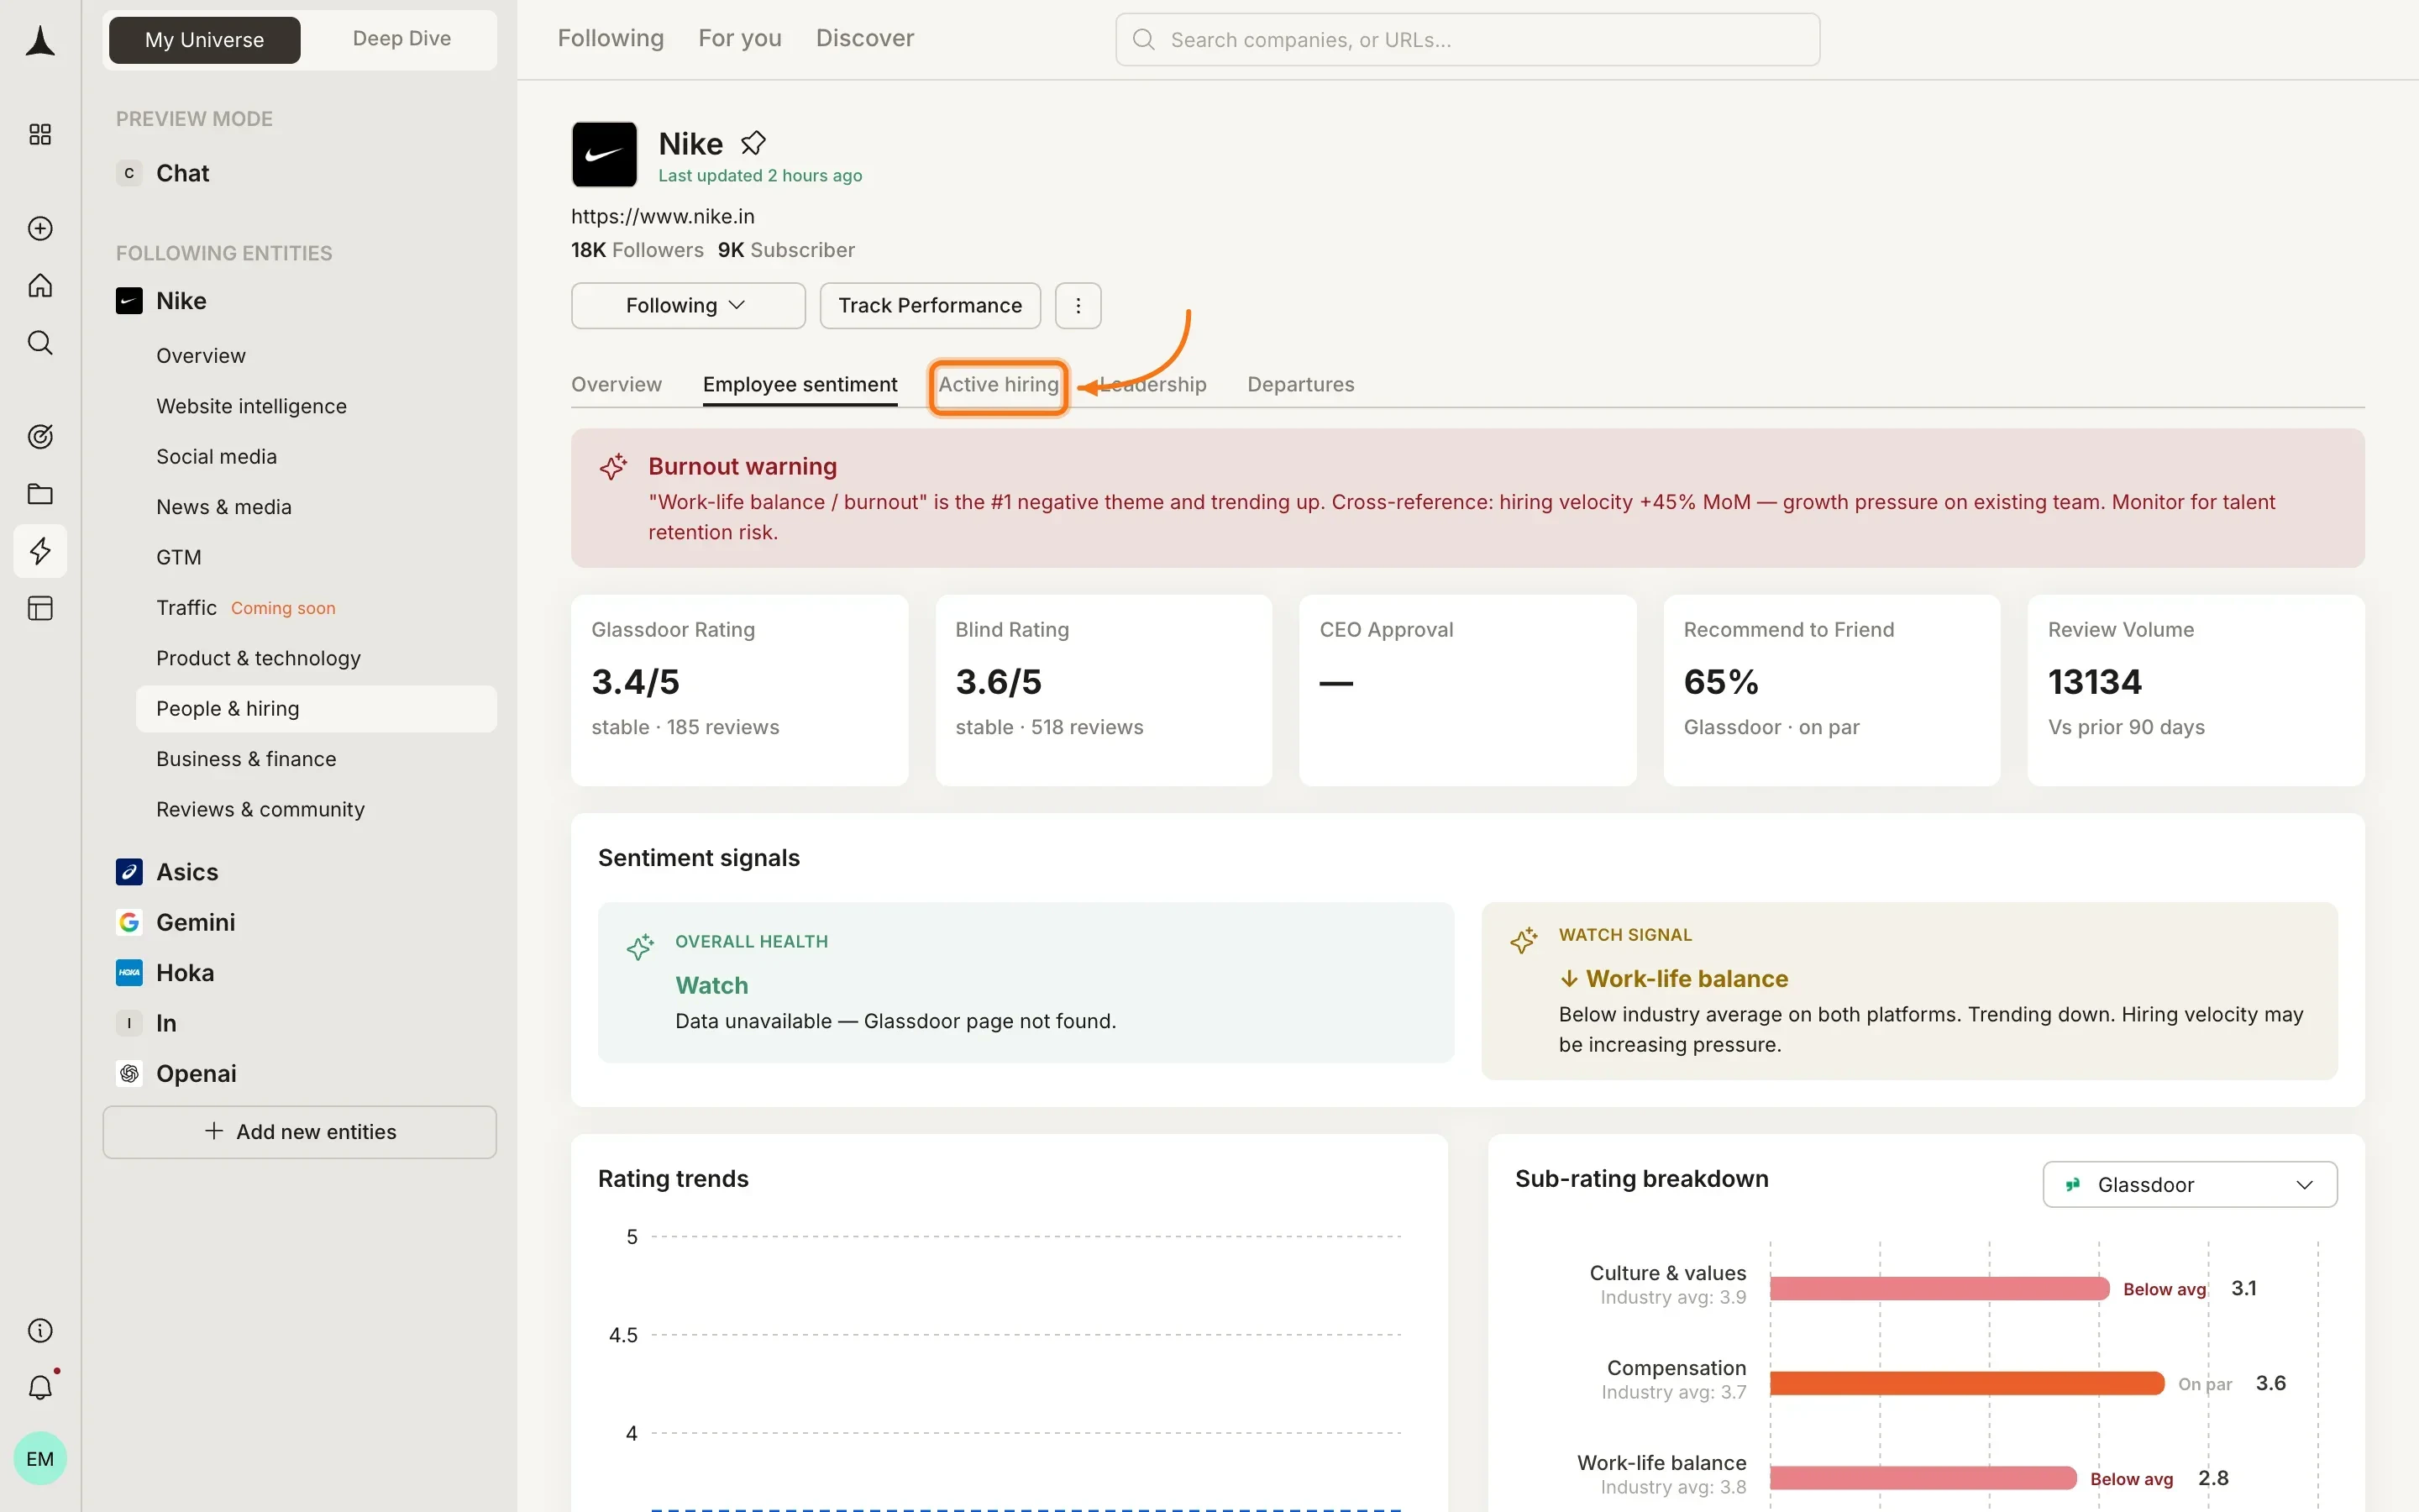
Task: Switch to Deep Dive mode
Action: [401, 39]
